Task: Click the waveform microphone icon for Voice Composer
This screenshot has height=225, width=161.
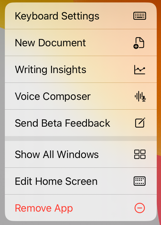Action: (140, 96)
